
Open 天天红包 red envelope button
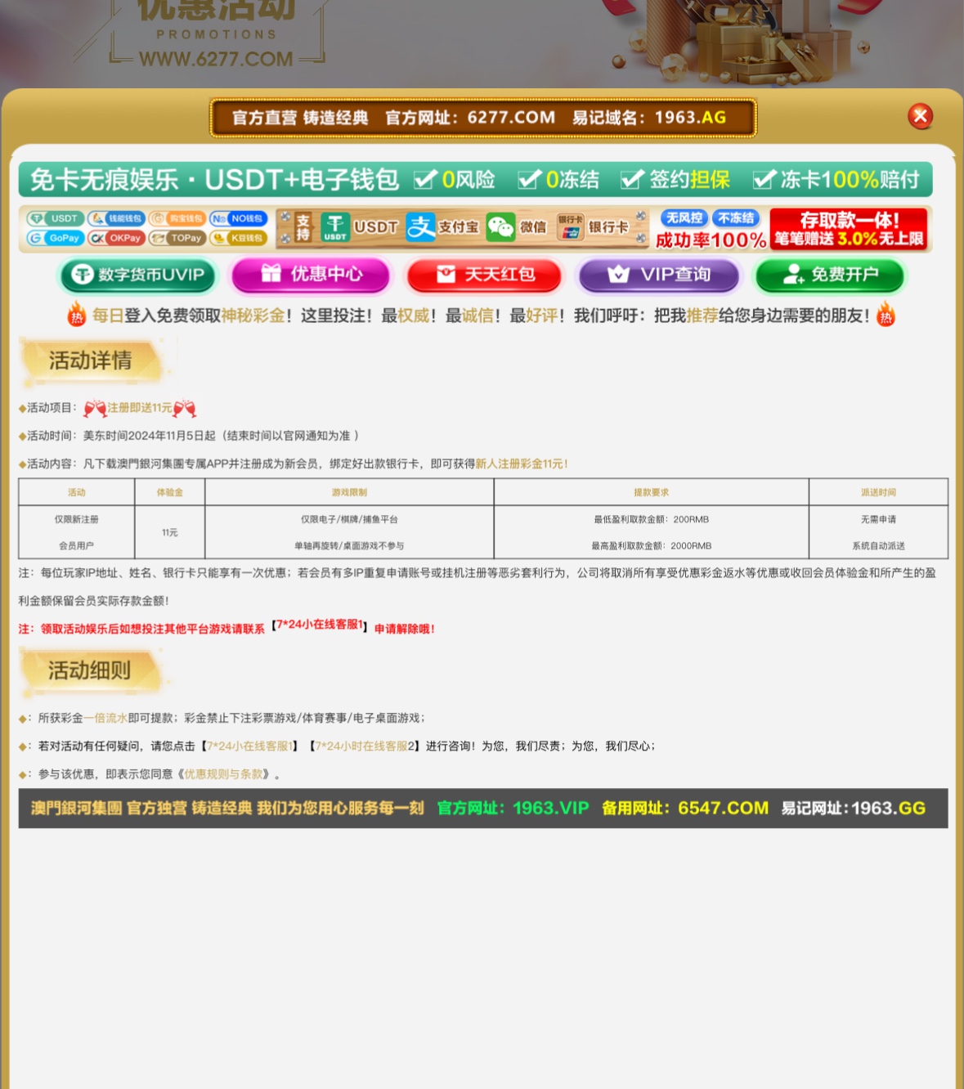485,276
